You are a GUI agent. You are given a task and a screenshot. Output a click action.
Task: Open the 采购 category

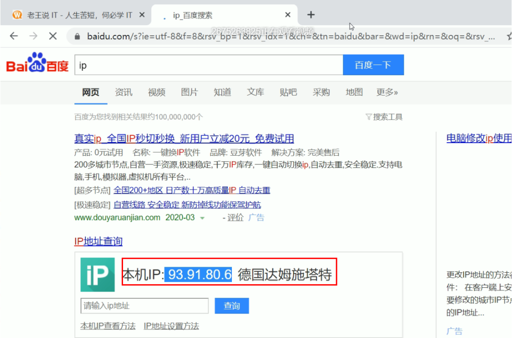pos(321,92)
